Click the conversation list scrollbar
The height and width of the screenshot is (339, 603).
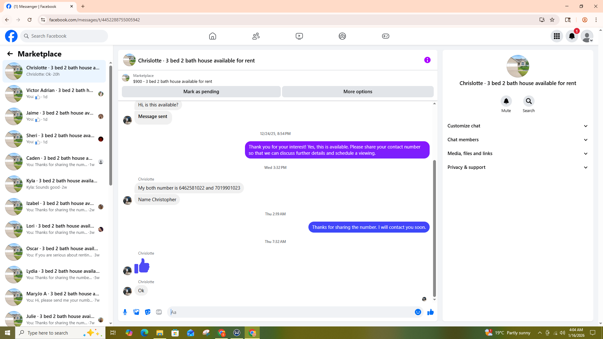[111, 126]
